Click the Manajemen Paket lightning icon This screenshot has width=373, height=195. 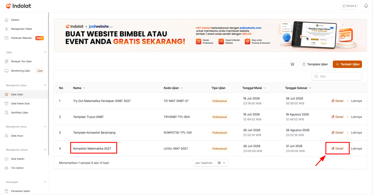7,29
